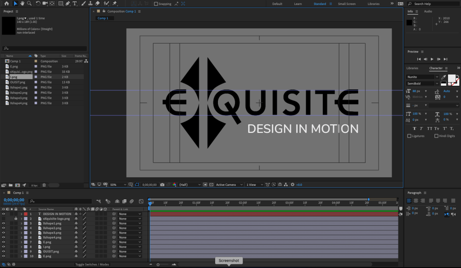The height and width of the screenshot is (268, 461).
Task: Enable the Snapping checkbox
Action: (156, 4)
